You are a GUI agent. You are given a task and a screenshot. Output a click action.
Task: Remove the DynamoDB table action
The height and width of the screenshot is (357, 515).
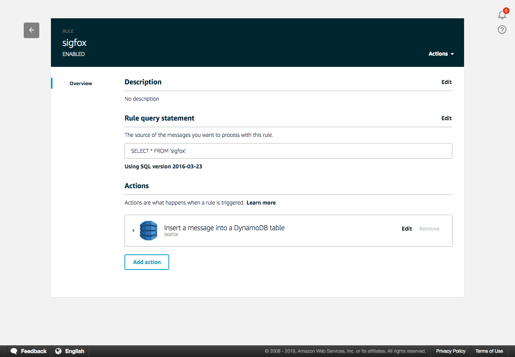pos(429,229)
